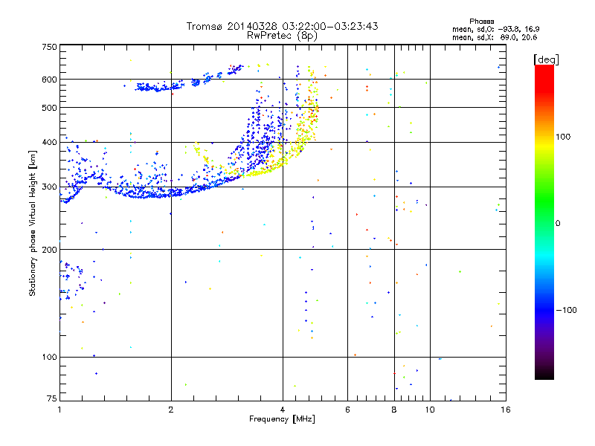The height and width of the screenshot is (446, 595).
Task: Click the '10' frequency tick label
Action: tap(430, 410)
